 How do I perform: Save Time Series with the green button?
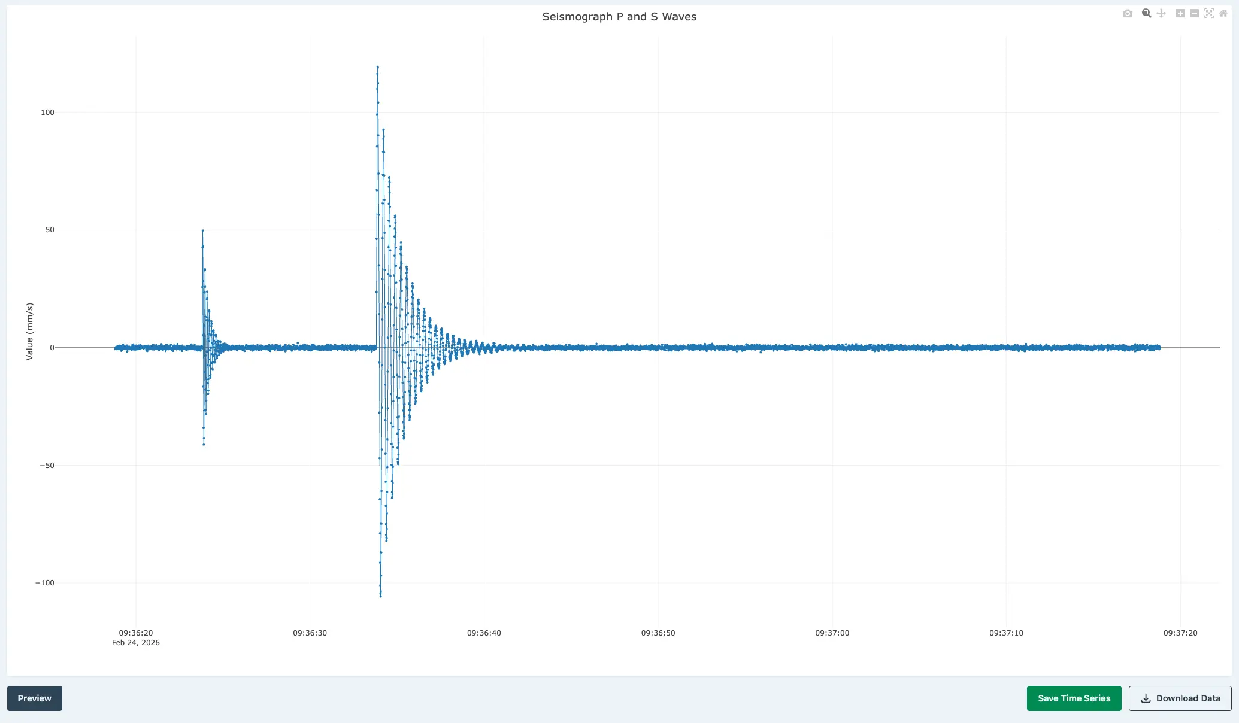pyautogui.click(x=1074, y=698)
